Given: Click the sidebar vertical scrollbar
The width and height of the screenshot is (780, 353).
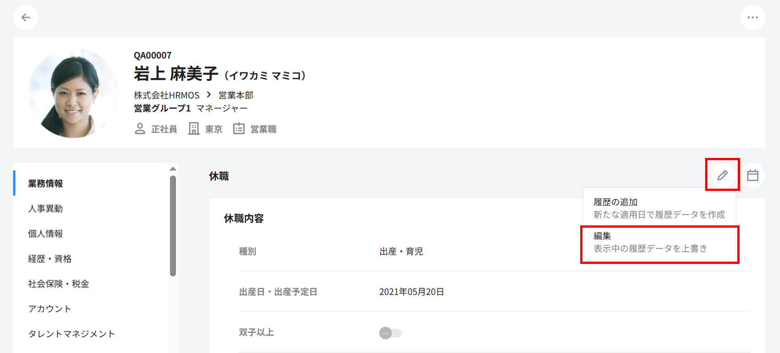Looking at the screenshot, I should [x=173, y=225].
